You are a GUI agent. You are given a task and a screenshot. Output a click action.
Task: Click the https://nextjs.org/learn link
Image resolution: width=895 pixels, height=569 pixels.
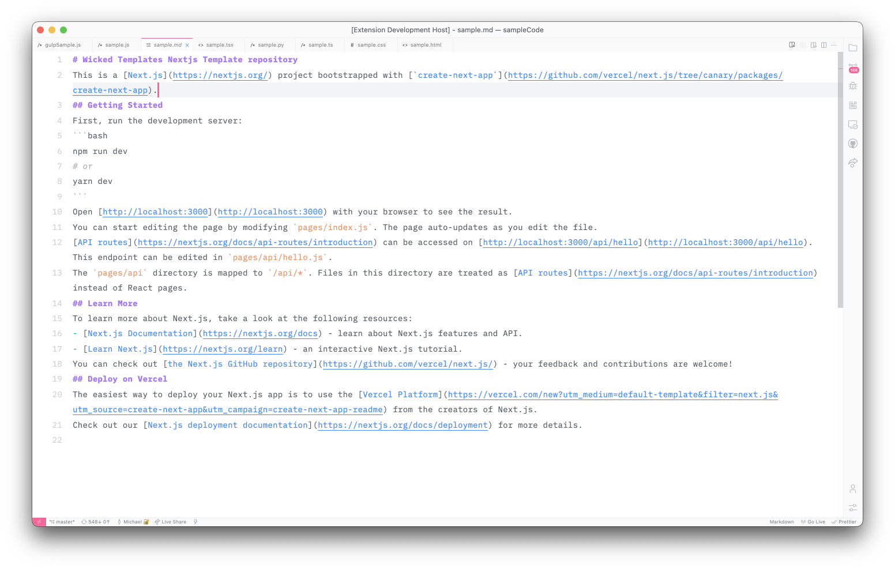(223, 349)
